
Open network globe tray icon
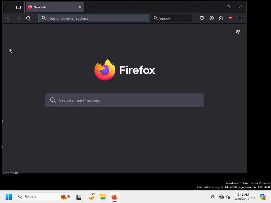tap(221, 197)
